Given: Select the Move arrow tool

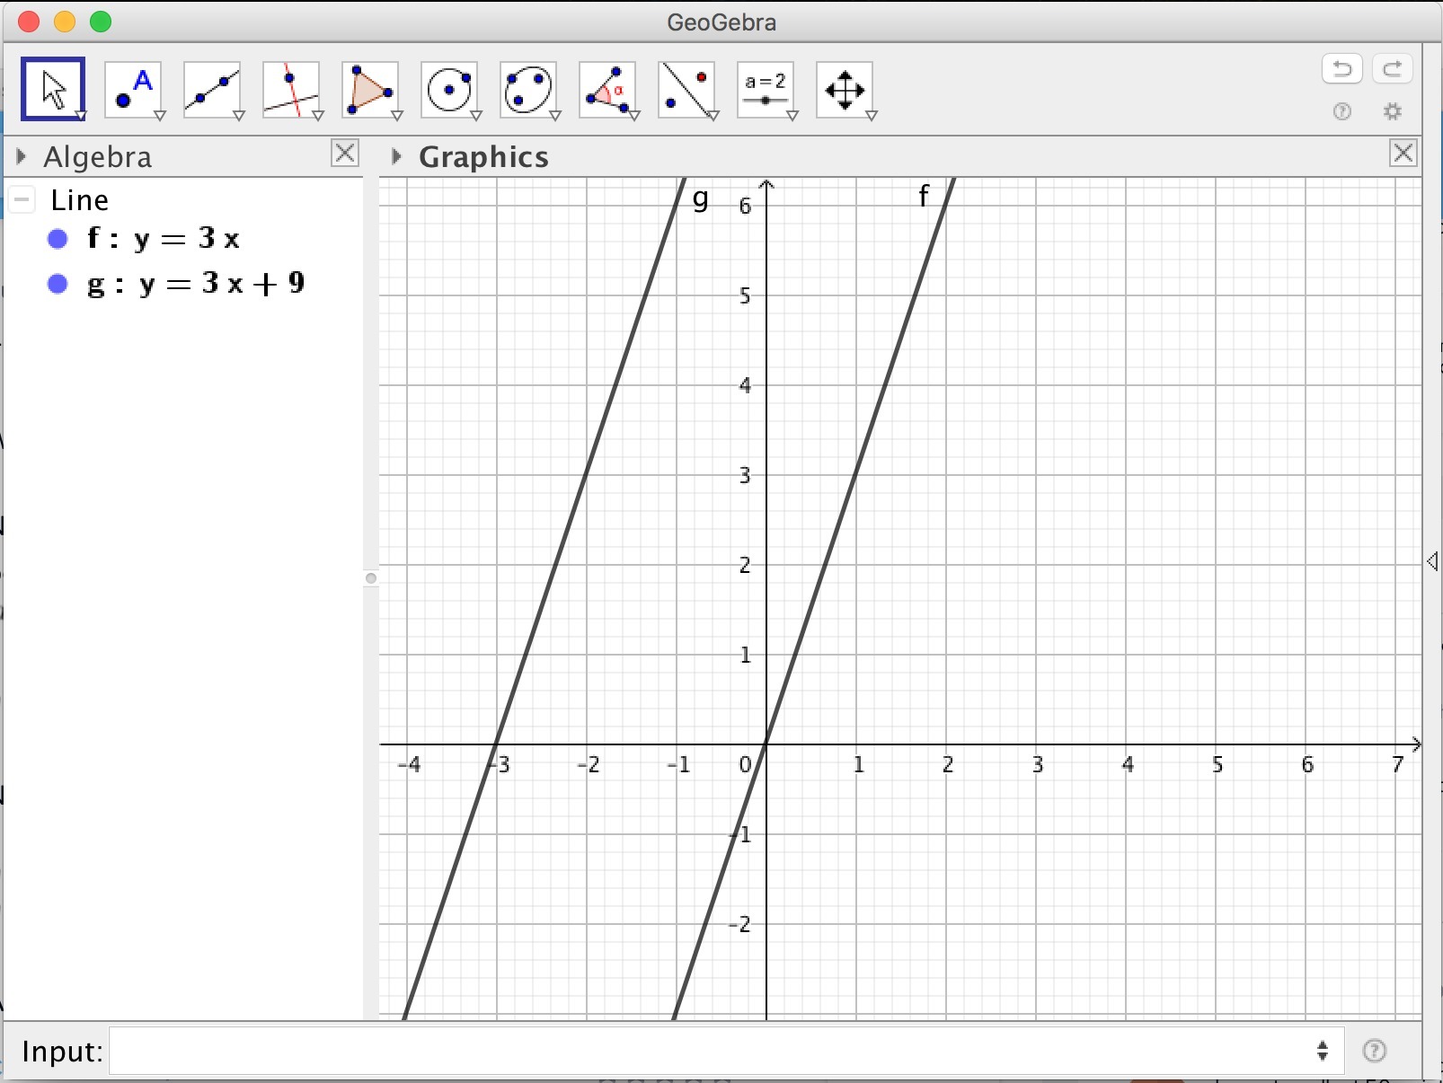Looking at the screenshot, I should pyautogui.click(x=53, y=89).
